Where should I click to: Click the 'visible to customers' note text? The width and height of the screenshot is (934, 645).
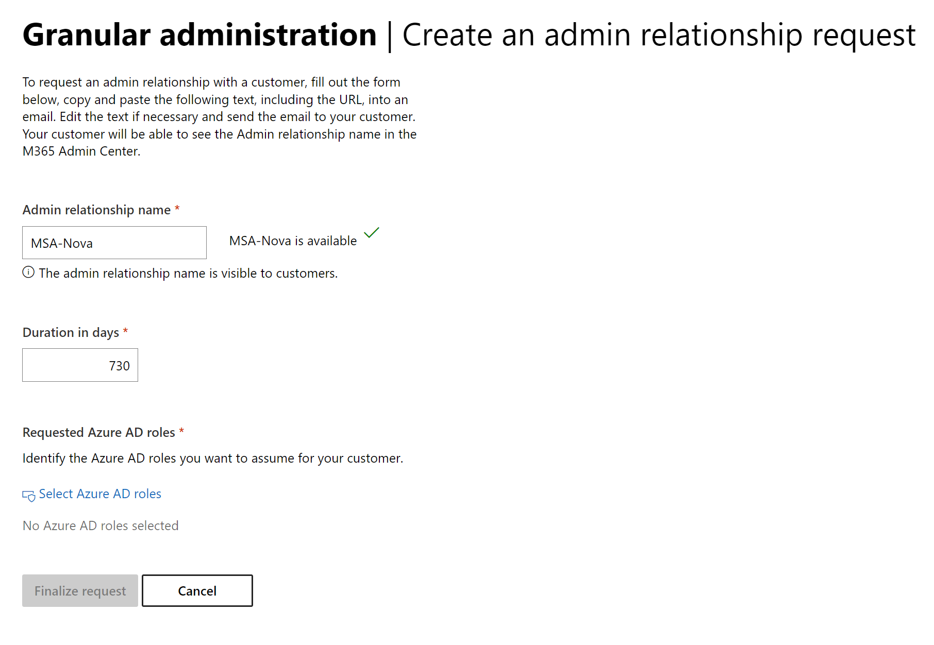click(x=188, y=274)
